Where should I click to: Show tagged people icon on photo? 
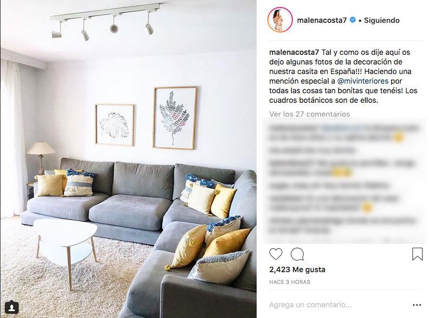[x=12, y=307]
